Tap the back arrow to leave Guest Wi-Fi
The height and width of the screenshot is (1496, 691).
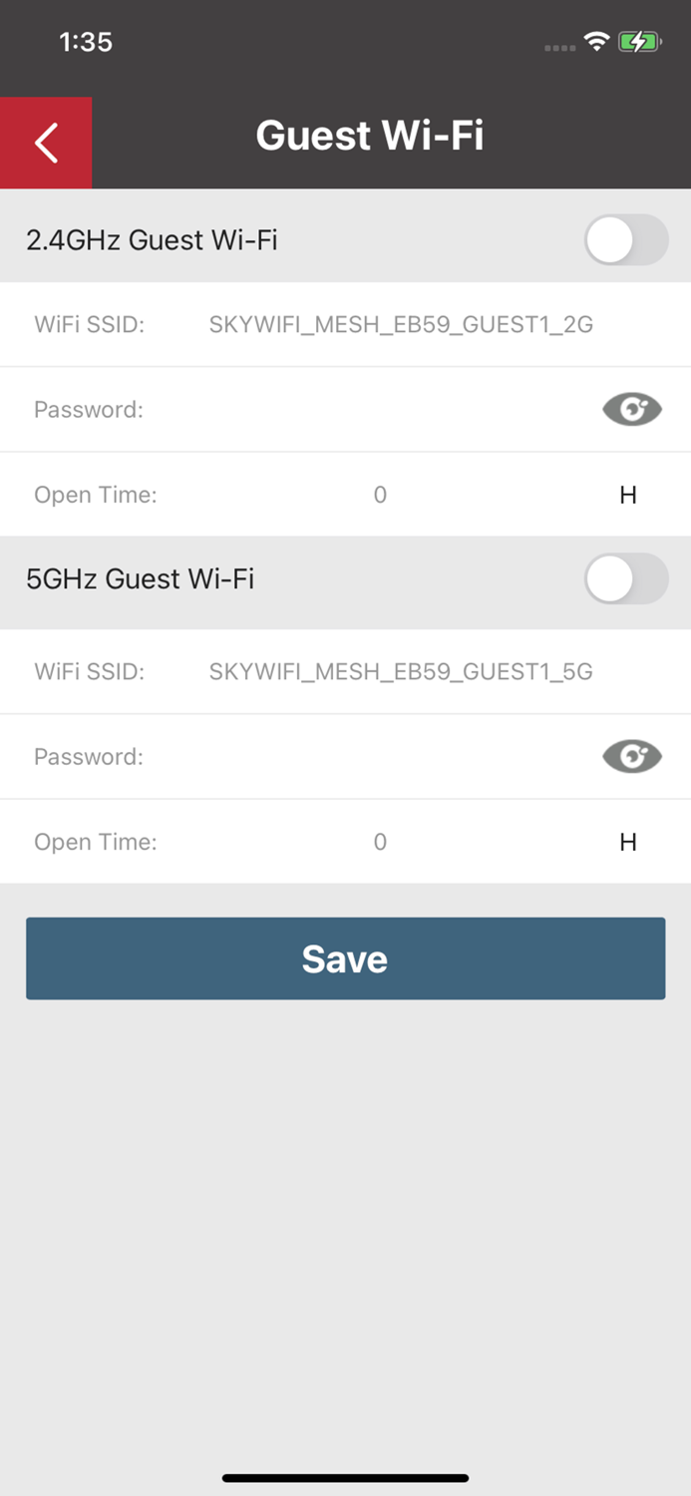[45, 142]
